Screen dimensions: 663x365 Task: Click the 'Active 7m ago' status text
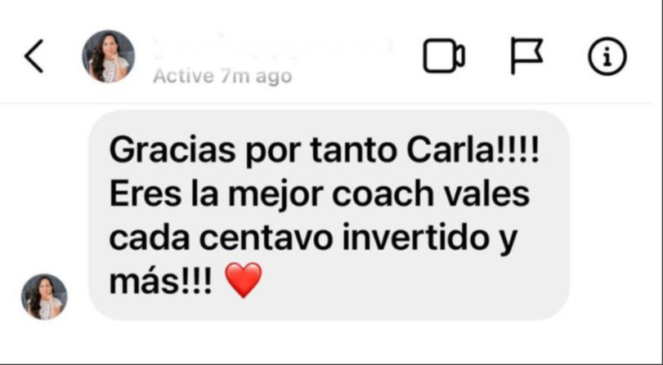point(222,77)
